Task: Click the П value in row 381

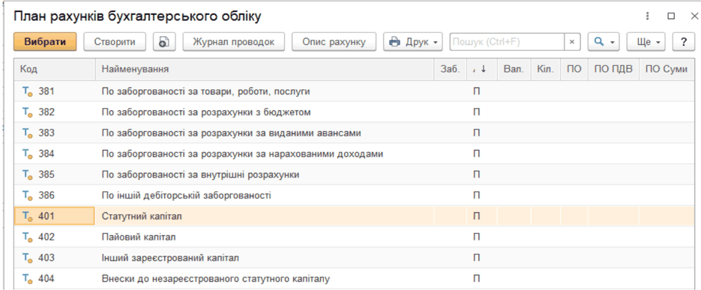Action: 477,91
